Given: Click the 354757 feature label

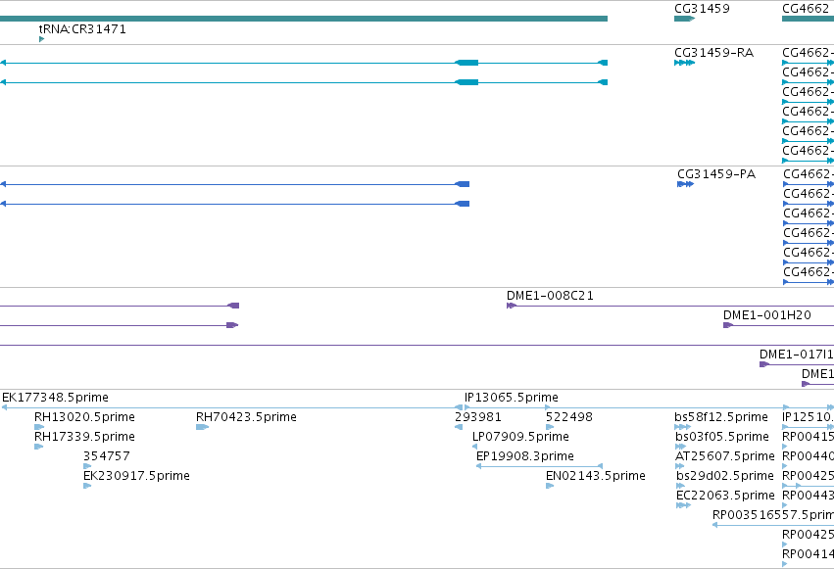Looking at the screenshot, I should [107, 455].
